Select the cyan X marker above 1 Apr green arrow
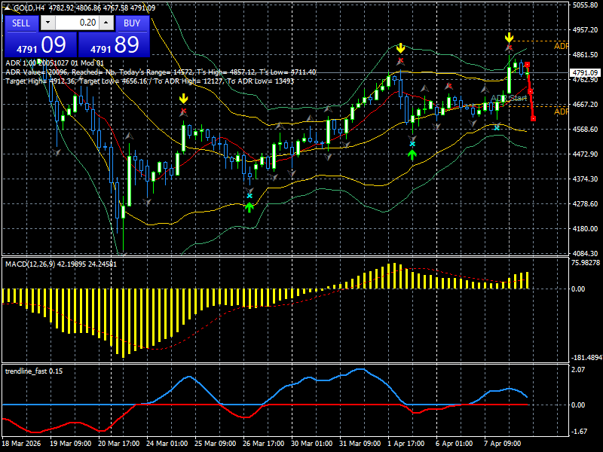The image size is (603, 452). point(412,144)
